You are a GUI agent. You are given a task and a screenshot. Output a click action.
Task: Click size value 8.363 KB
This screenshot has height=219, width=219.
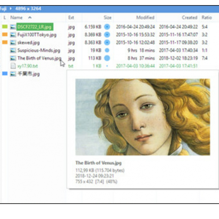pos(93,42)
